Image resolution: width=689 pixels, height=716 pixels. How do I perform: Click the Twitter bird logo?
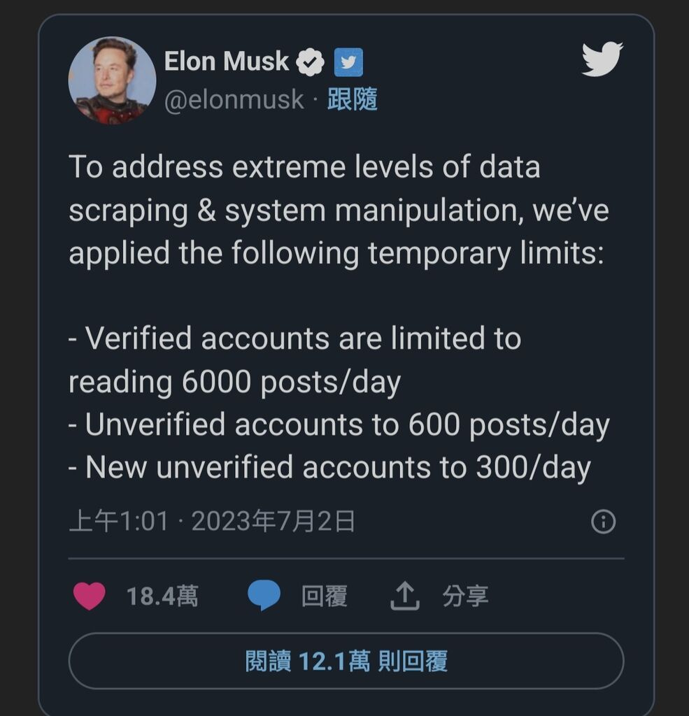[602, 59]
